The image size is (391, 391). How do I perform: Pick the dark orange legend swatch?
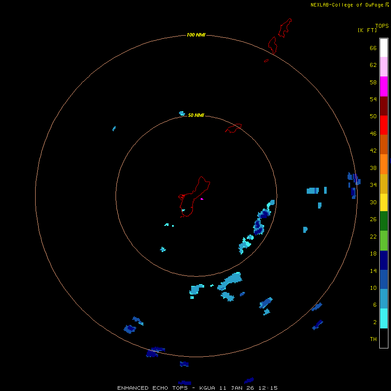pyautogui.click(x=384, y=145)
